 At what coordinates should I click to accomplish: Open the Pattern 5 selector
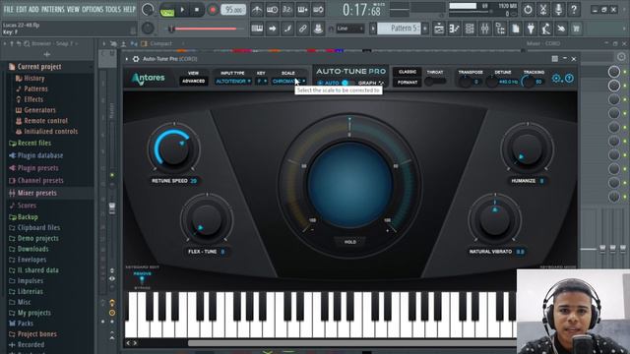click(x=399, y=29)
